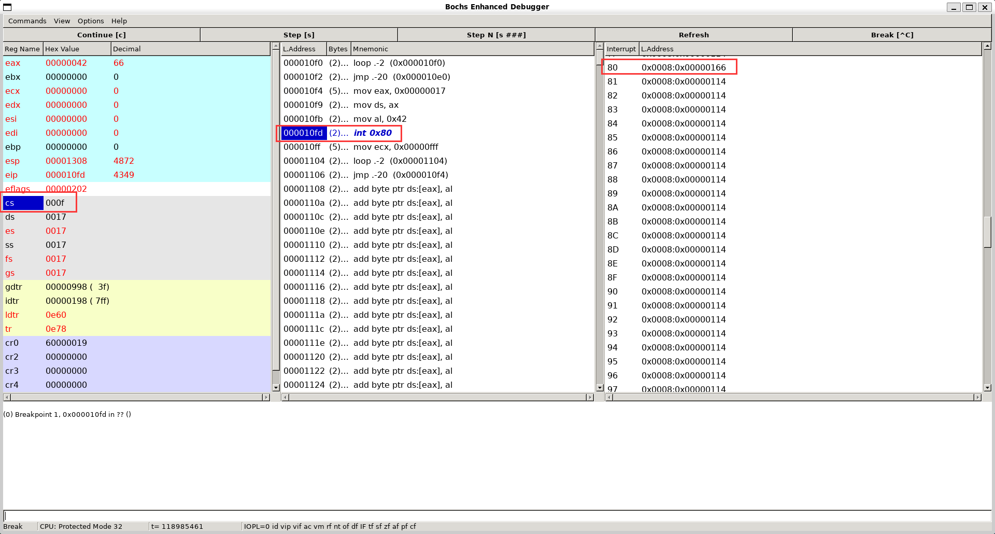Select the mov ecx, 0x00000fff instruction

[437, 147]
